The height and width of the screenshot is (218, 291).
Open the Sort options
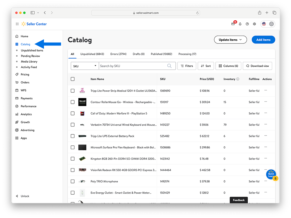pos(206,66)
